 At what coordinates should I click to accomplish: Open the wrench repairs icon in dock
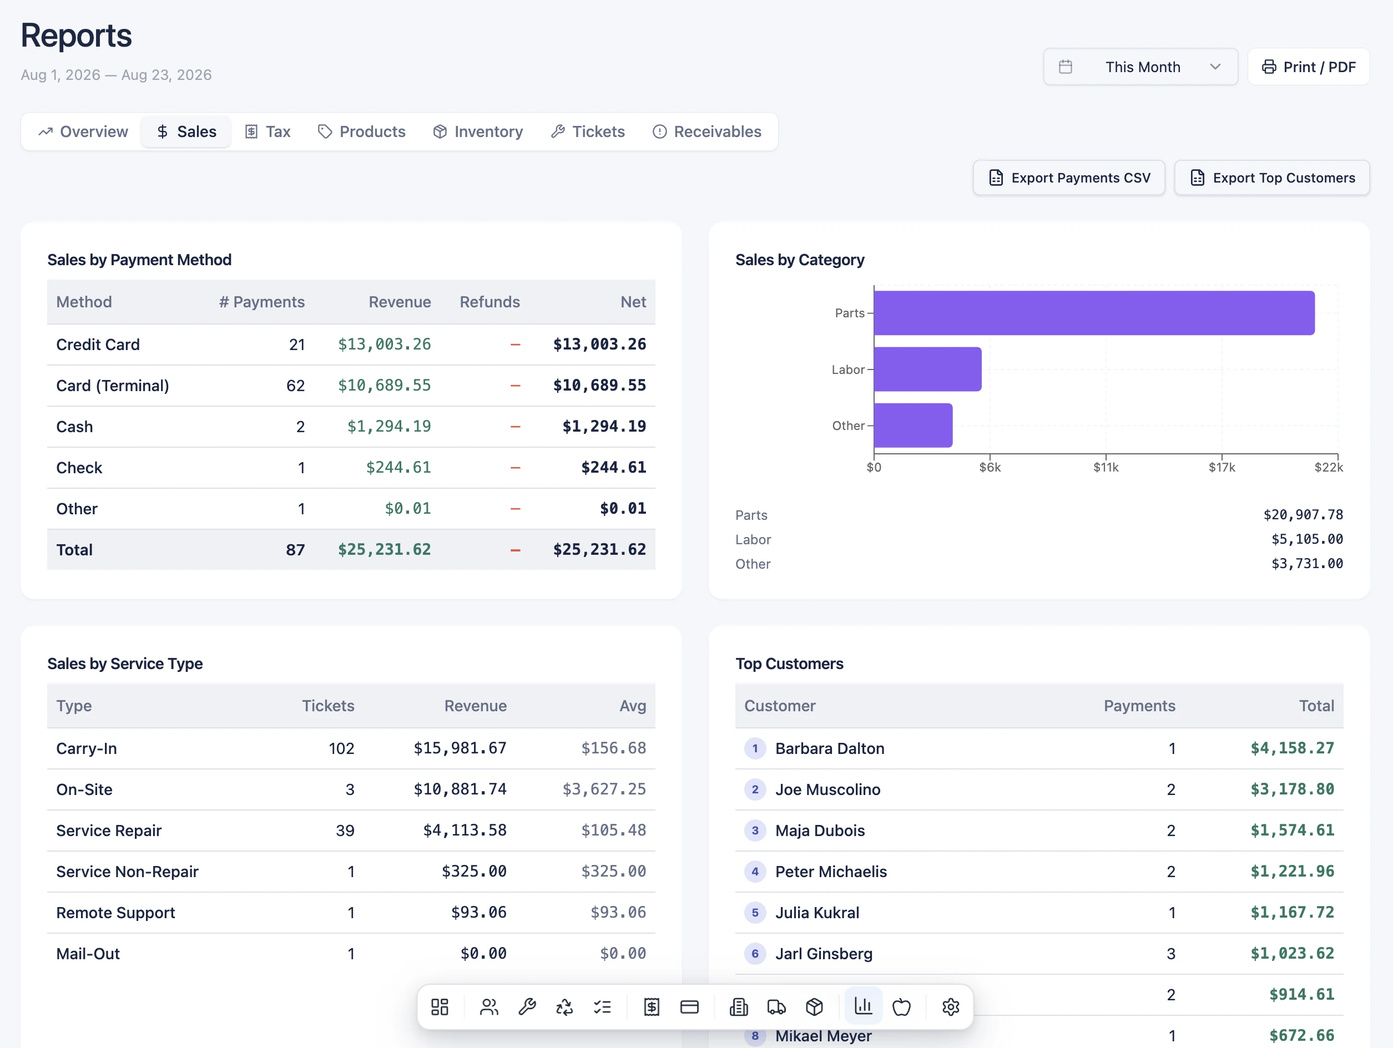click(x=527, y=1007)
